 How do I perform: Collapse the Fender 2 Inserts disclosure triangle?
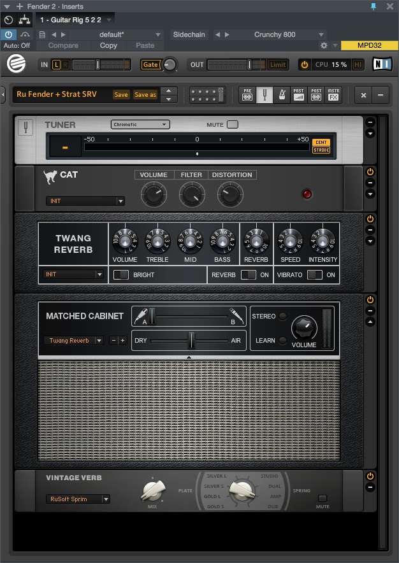pyautogui.click(x=6, y=6)
